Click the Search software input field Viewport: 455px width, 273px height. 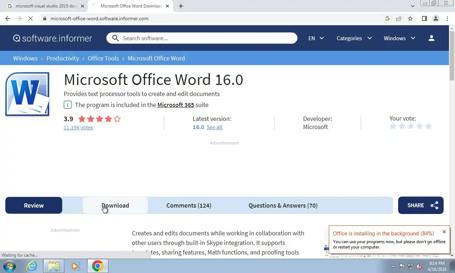point(202,38)
